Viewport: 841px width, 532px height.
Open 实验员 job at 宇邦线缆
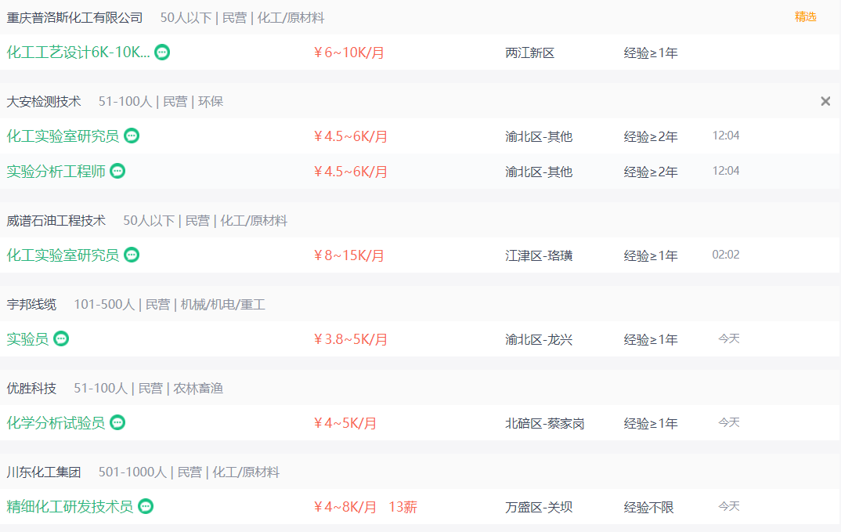point(27,338)
